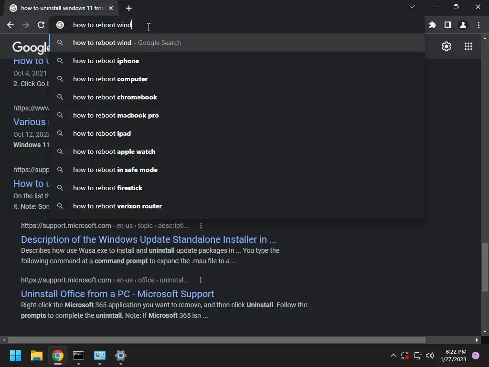Open the Chrome profile avatar
This screenshot has width=489, height=367.
click(x=463, y=25)
